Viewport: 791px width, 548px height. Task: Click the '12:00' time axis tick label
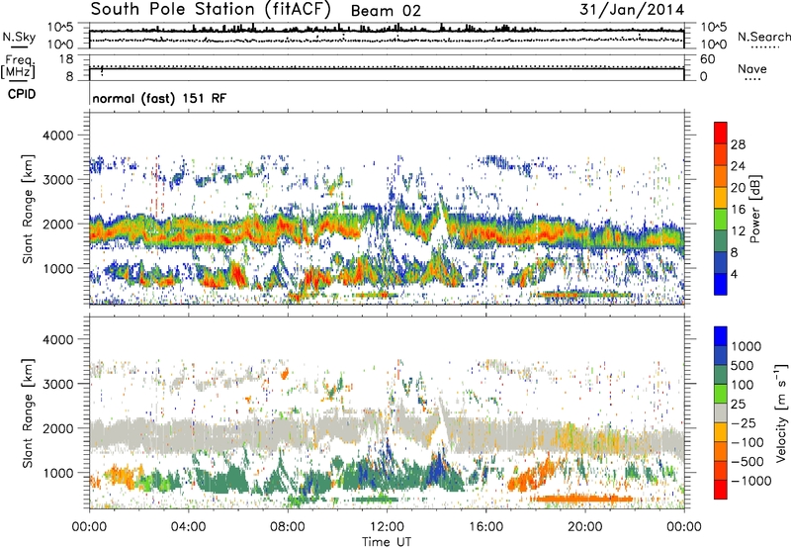click(x=387, y=527)
